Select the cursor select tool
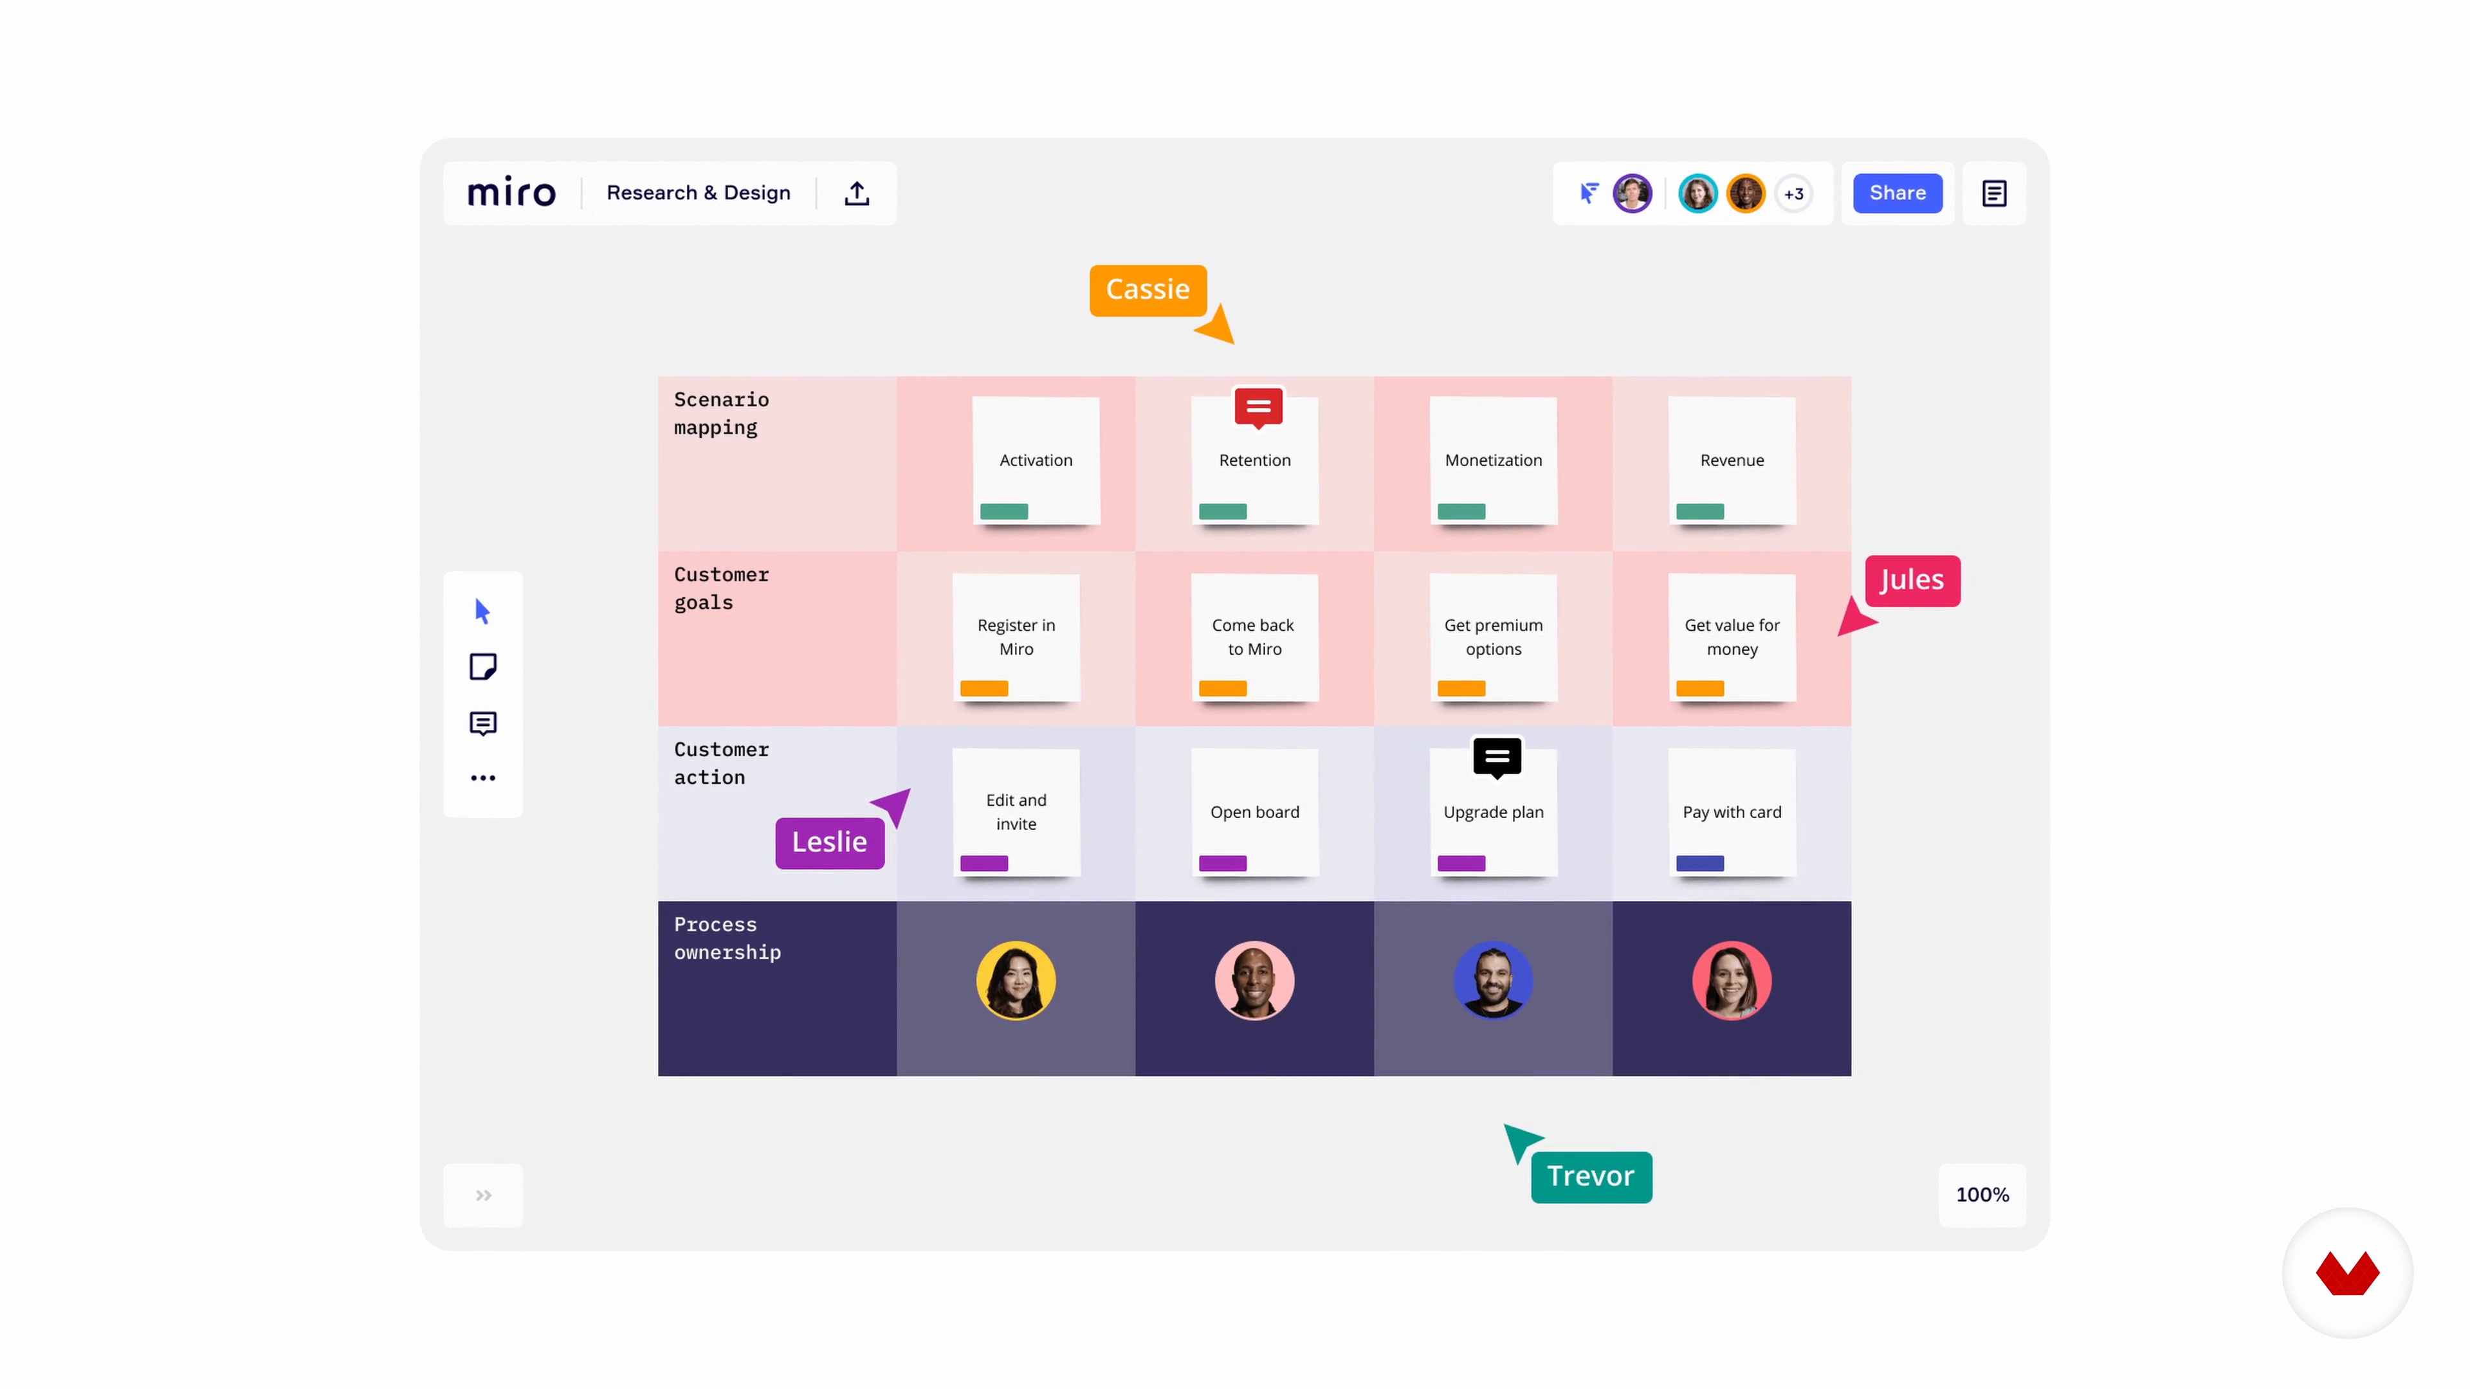 tap(482, 611)
